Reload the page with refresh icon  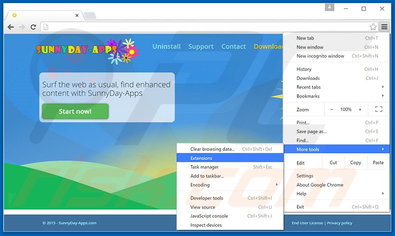(x=33, y=27)
